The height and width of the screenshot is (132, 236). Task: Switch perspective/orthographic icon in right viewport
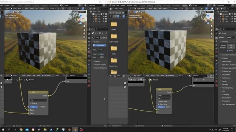(212, 37)
